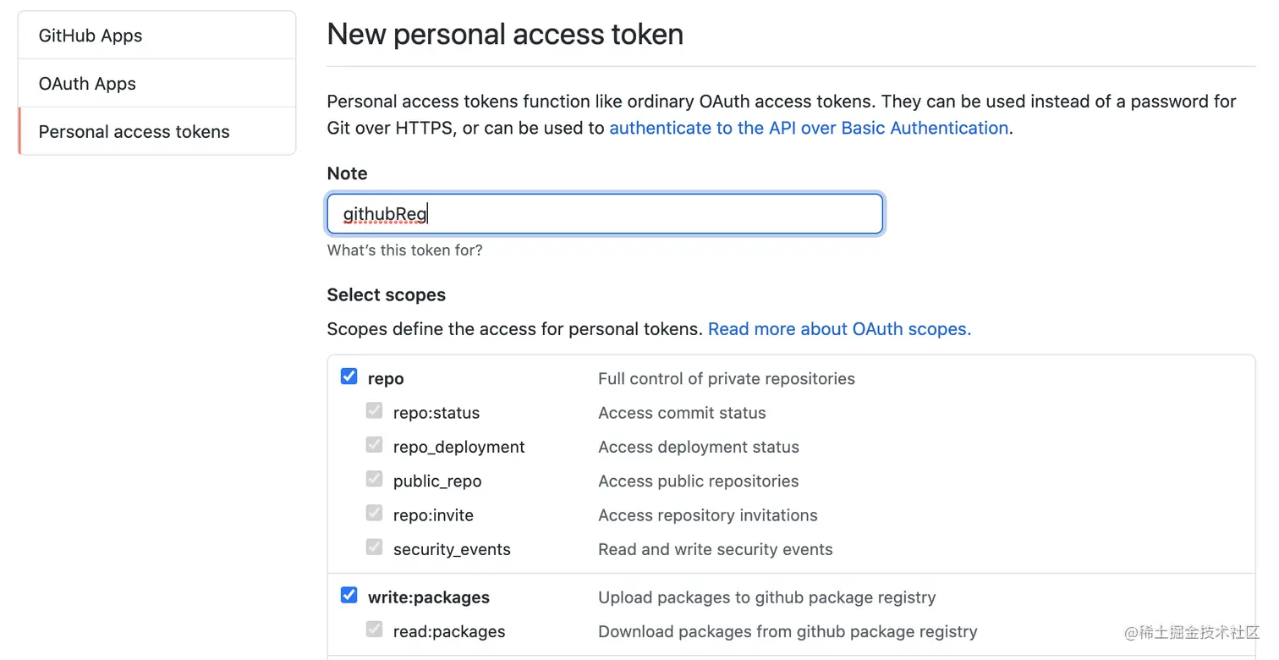Toggle the repo_deployment checkbox
1279x660 pixels.
point(374,445)
